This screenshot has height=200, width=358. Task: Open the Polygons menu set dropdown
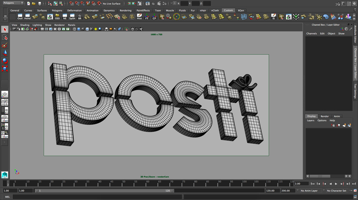click(x=13, y=3)
